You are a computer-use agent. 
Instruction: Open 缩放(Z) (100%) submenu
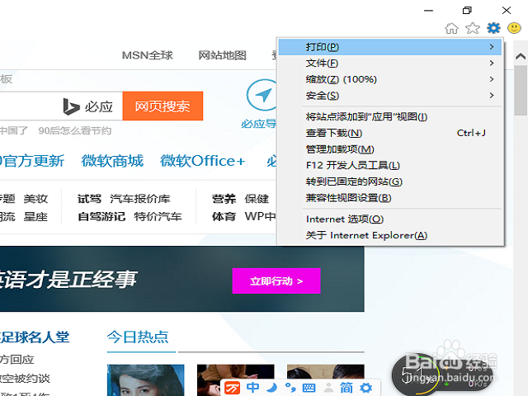[x=390, y=79]
